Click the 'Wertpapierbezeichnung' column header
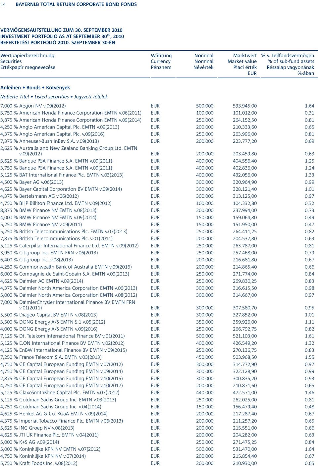 coord(27,56)
